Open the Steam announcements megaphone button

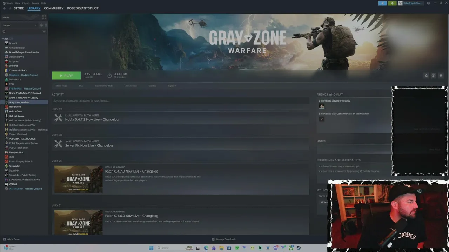click(382, 3)
